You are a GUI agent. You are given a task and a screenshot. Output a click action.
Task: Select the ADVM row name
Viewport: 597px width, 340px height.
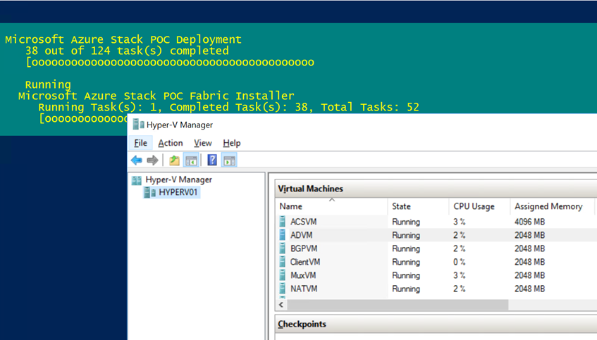click(x=301, y=234)
